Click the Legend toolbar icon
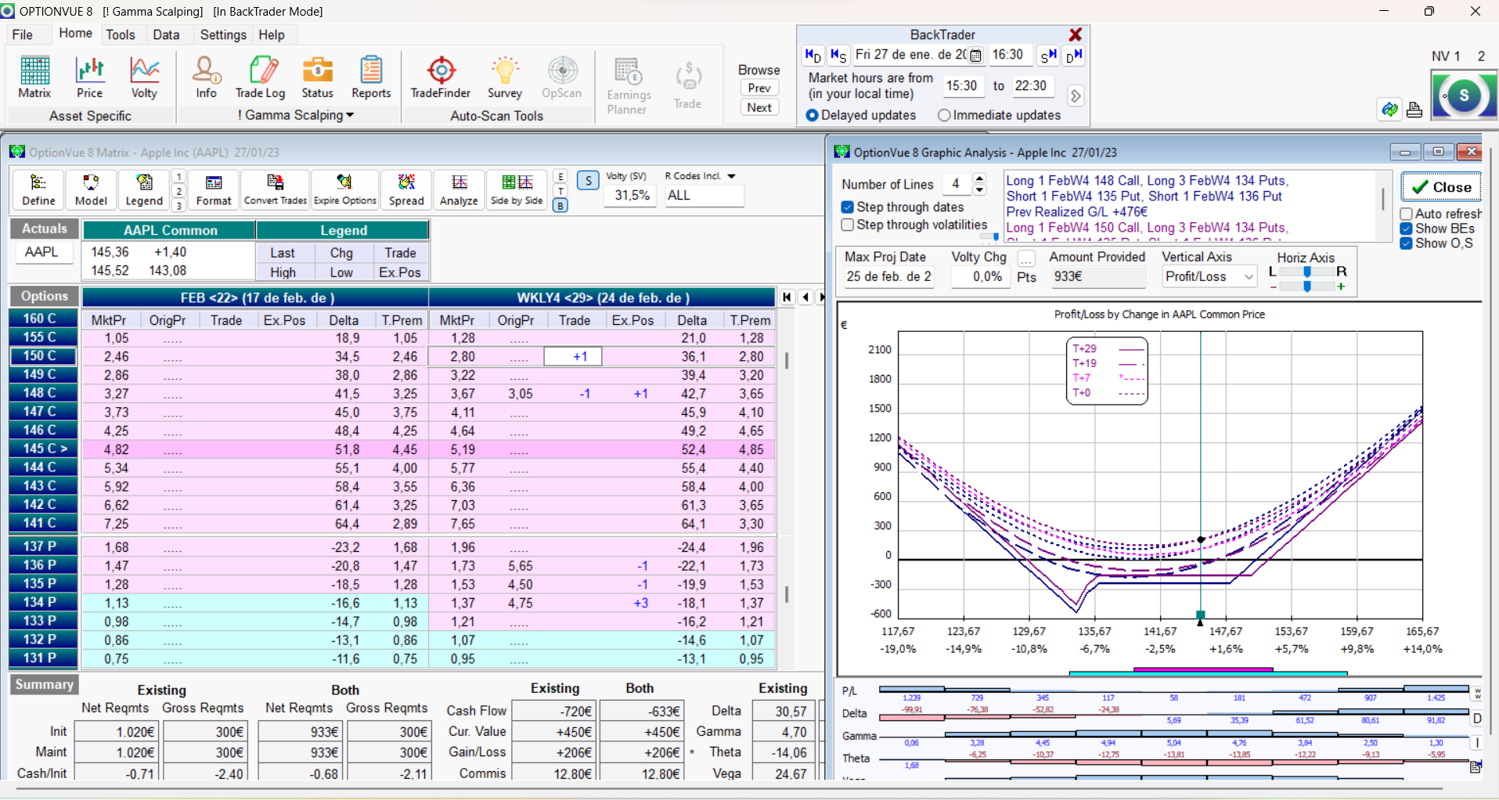Image resolution: width=1499 pixels, height=800 pixels. (144, 190)
